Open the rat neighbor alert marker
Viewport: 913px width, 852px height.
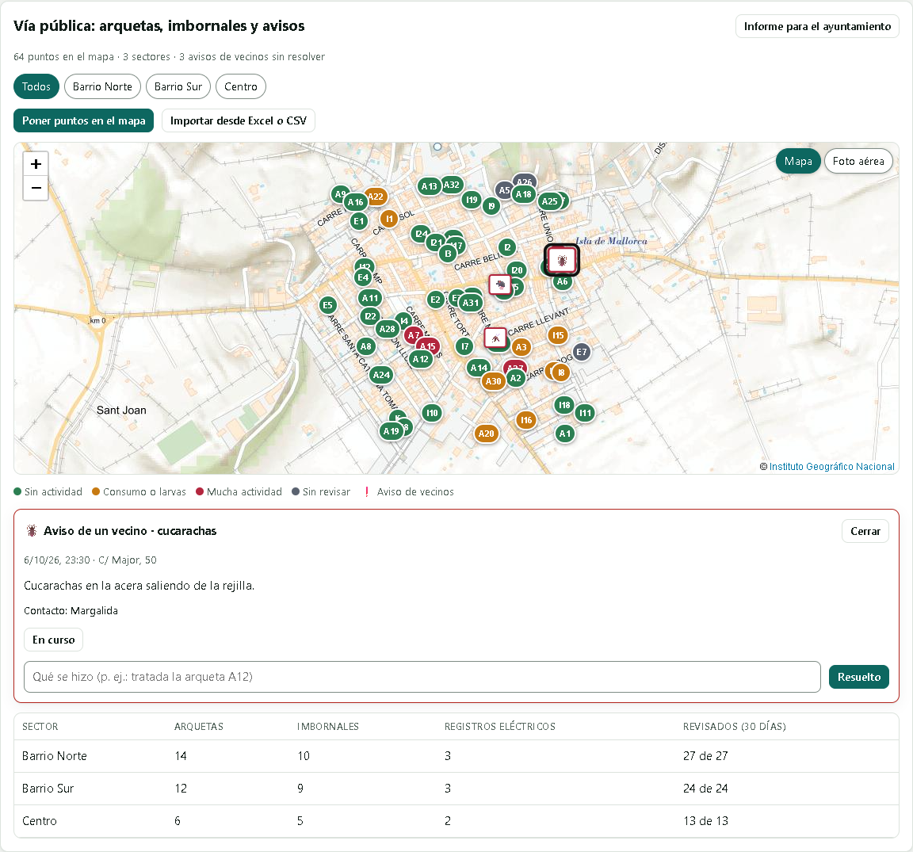[x=499, y=285]
